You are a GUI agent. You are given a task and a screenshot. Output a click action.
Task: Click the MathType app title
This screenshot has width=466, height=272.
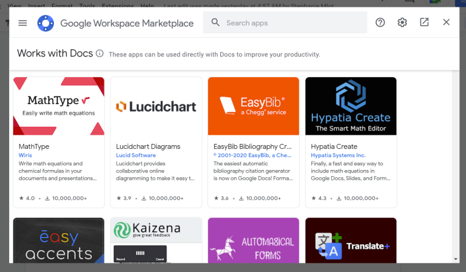pyautogui.click(x=34, y=146)
